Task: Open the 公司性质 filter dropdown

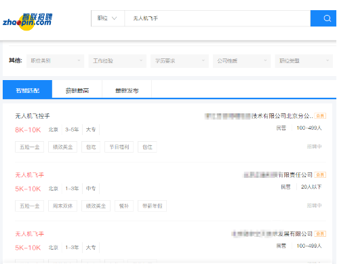Action: [242, 61]
